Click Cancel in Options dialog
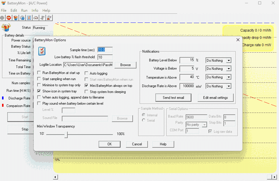This screenshot has width=279, height=181. [137, 144]
